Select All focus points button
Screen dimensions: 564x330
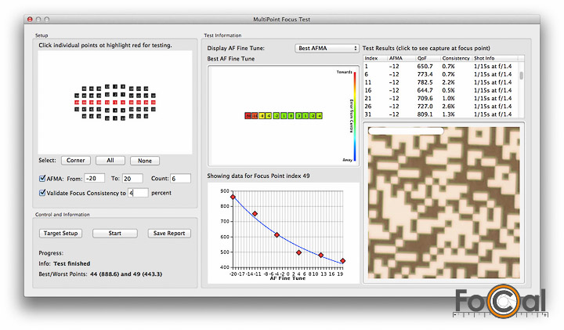coord(110,161)
